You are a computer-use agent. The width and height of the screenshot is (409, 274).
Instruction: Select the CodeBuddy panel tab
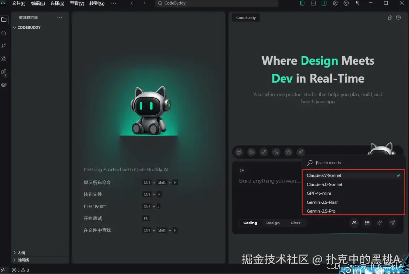tap(246, 17)
